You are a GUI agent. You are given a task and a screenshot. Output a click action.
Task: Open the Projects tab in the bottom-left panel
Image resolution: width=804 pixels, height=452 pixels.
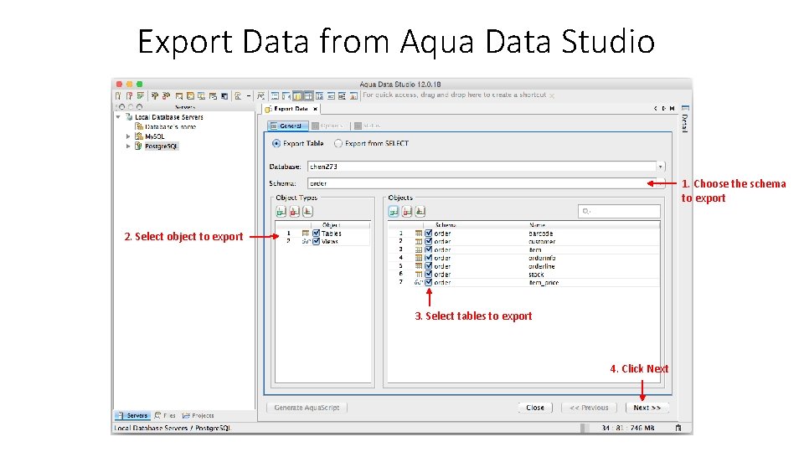pyautogui.click(x=198, y=416)
